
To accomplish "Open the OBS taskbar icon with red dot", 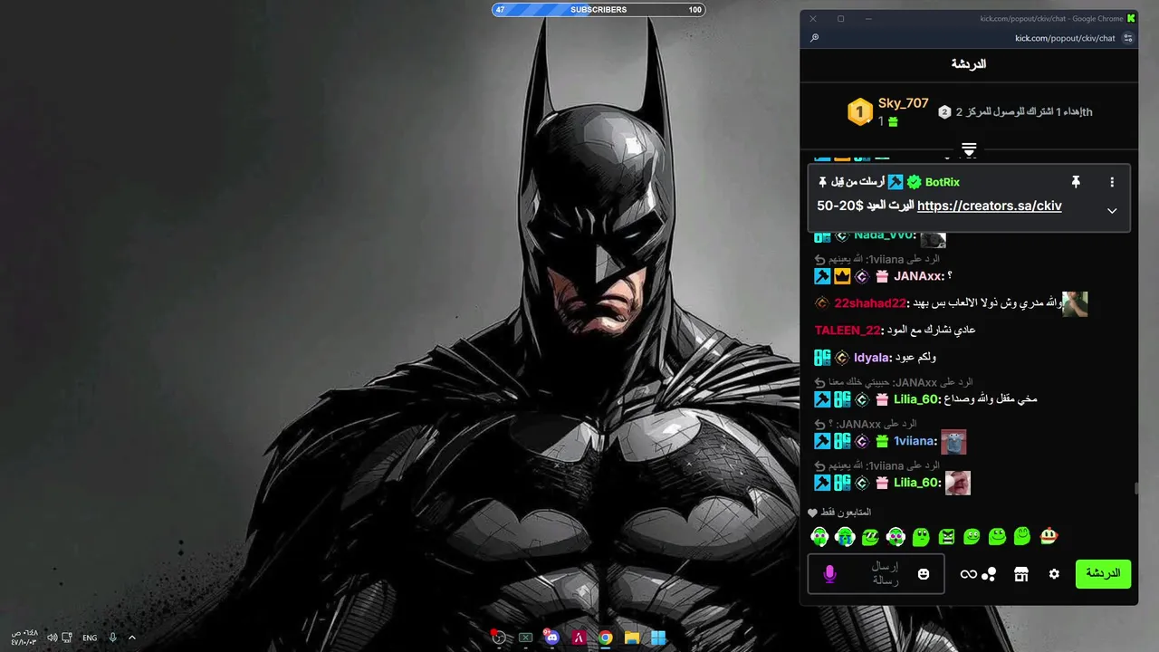I will [x=498, y=638].
